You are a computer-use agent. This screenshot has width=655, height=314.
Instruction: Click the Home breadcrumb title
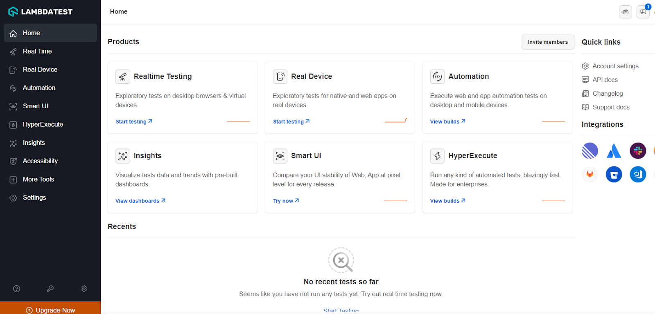coord(119,11)
